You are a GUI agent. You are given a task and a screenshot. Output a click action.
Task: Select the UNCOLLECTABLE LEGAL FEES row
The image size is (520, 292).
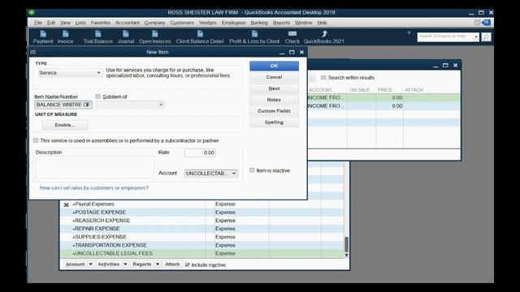click(202, 254)
